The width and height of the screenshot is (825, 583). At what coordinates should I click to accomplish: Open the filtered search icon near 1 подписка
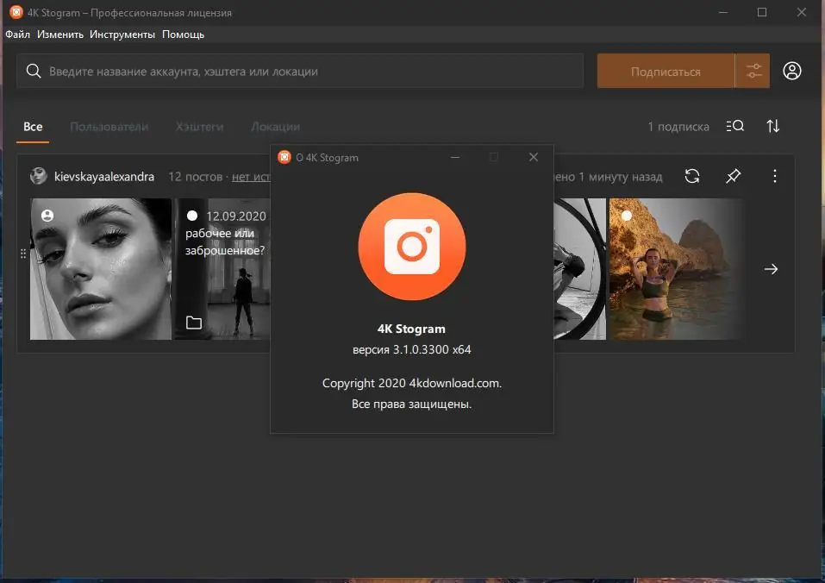(x=735, y=126)
